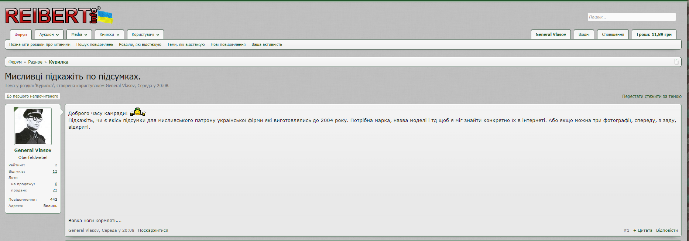Screen dimensions: 689x241
Task: Open the Сповіщення notifications tab
Action: click(x=613, y=34)
